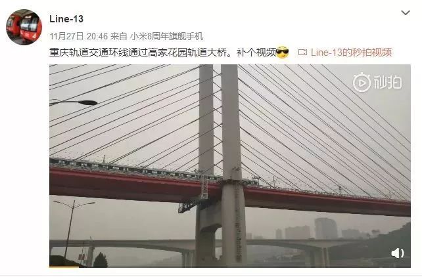Click the sunglasses emoji in post
This screenshot has height=277, width=422.
click(283, 52)
